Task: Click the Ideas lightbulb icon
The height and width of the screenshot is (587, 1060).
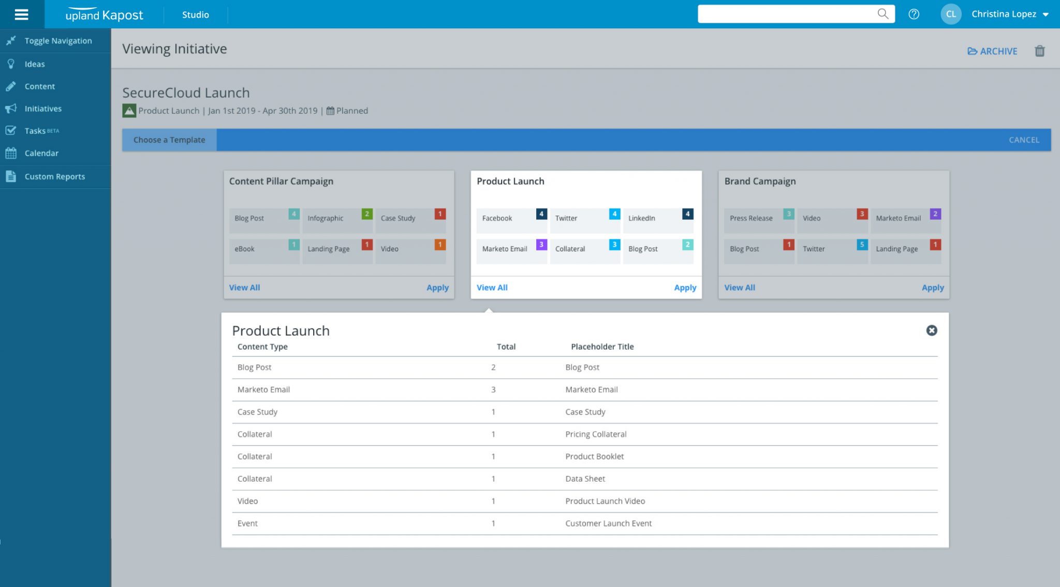Action: [x=11, y=64]
